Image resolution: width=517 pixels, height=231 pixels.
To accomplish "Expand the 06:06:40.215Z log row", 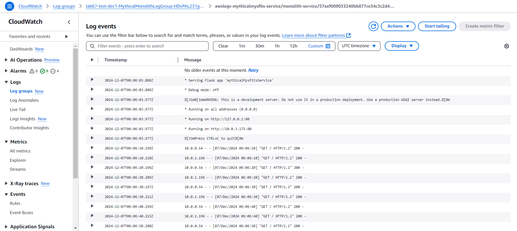I will coord(92,215).
